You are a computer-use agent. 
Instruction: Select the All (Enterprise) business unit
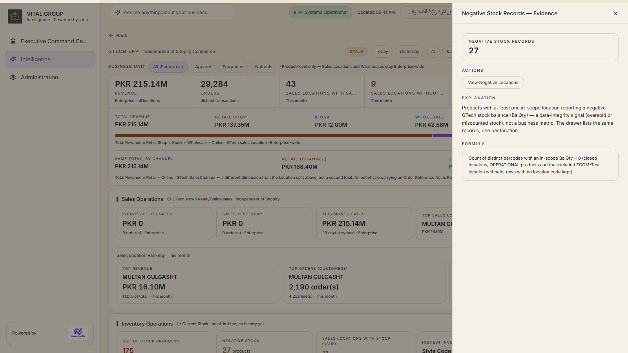(168, 67)
